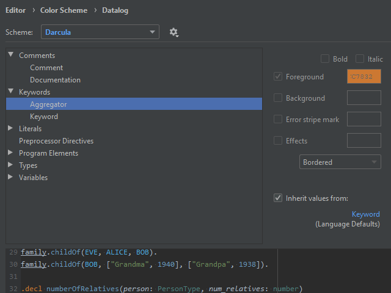The width and height of the screenshot is (391, 293).
Task: Click numberOfRelatives in the code preview
Action: (x=82, y=289)
